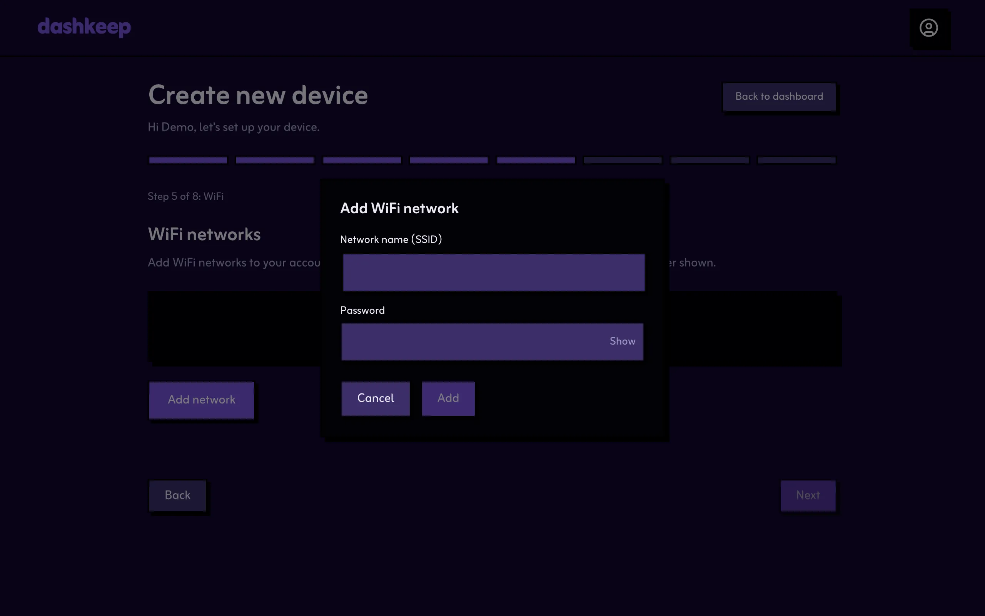Image resolution: width=985 pixels, height=616 pixels.
Task: Show the password text
Action: coord(622,341)
